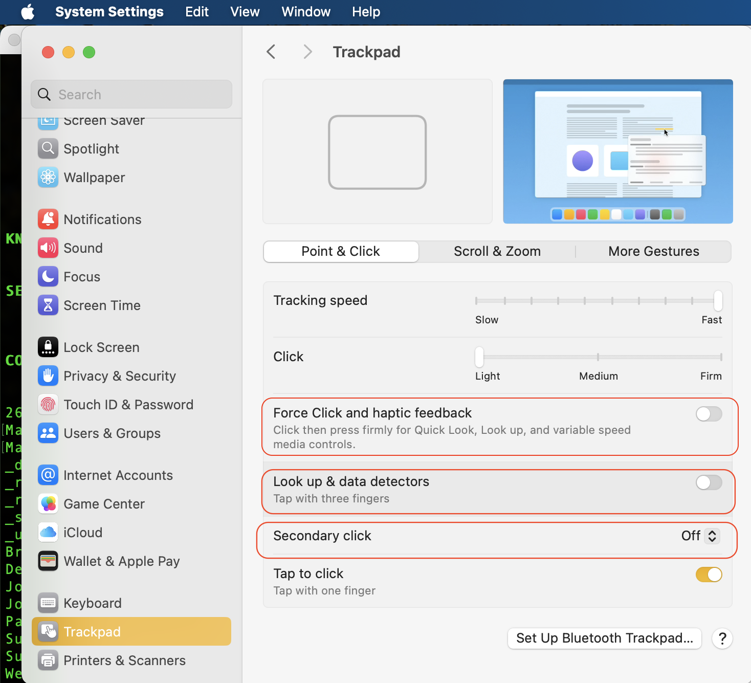Click the Lock Screen sidebar icon

(48, 347)
